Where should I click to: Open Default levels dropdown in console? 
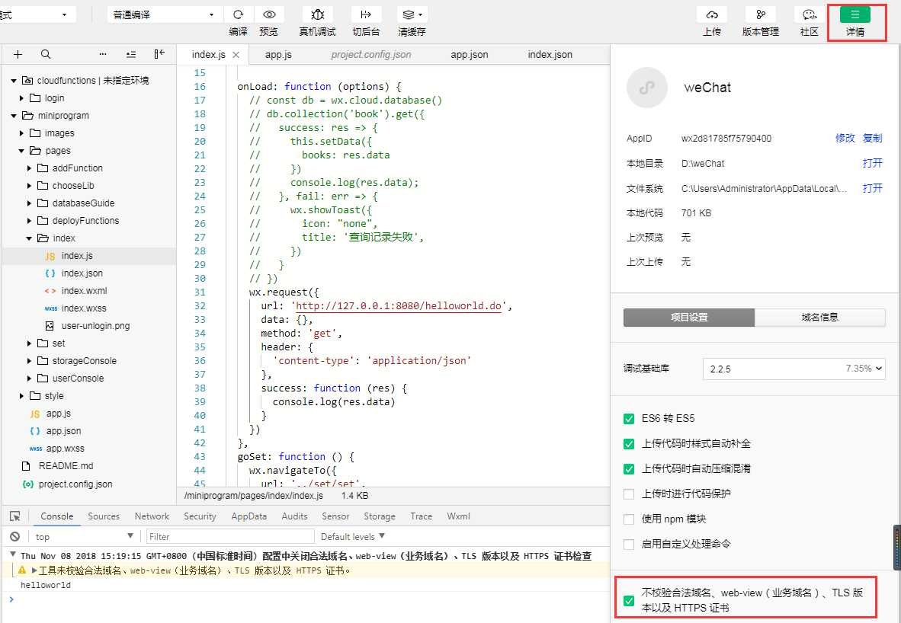[353, 536]
